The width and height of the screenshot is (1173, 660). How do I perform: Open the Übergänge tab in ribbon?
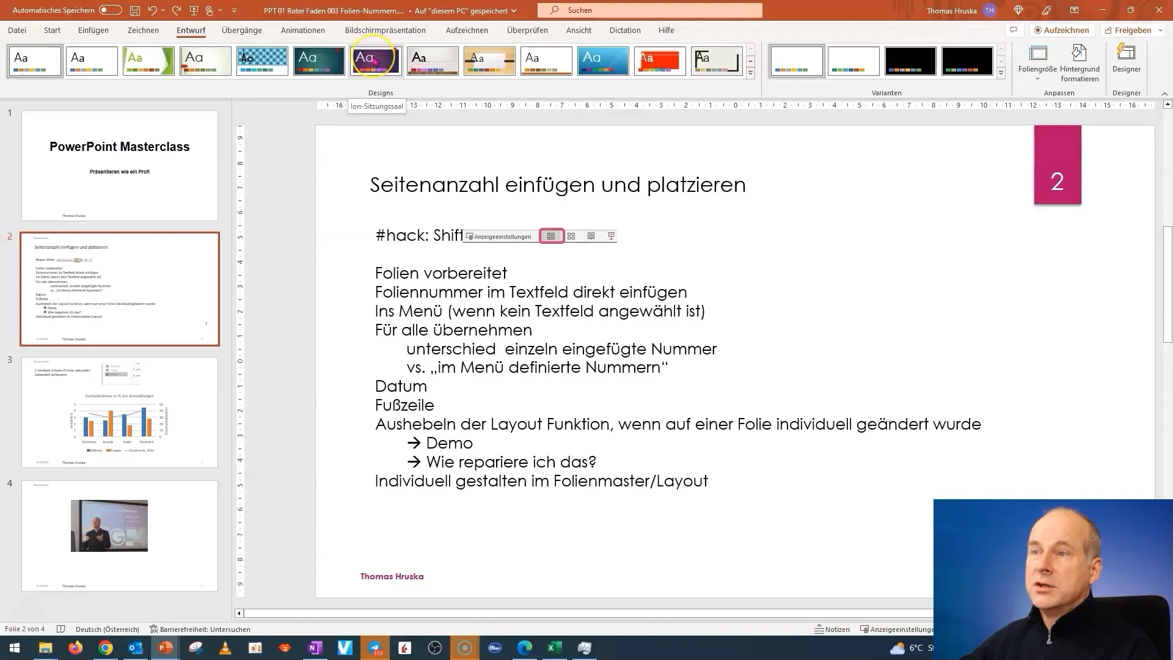(x=242, y=30)
